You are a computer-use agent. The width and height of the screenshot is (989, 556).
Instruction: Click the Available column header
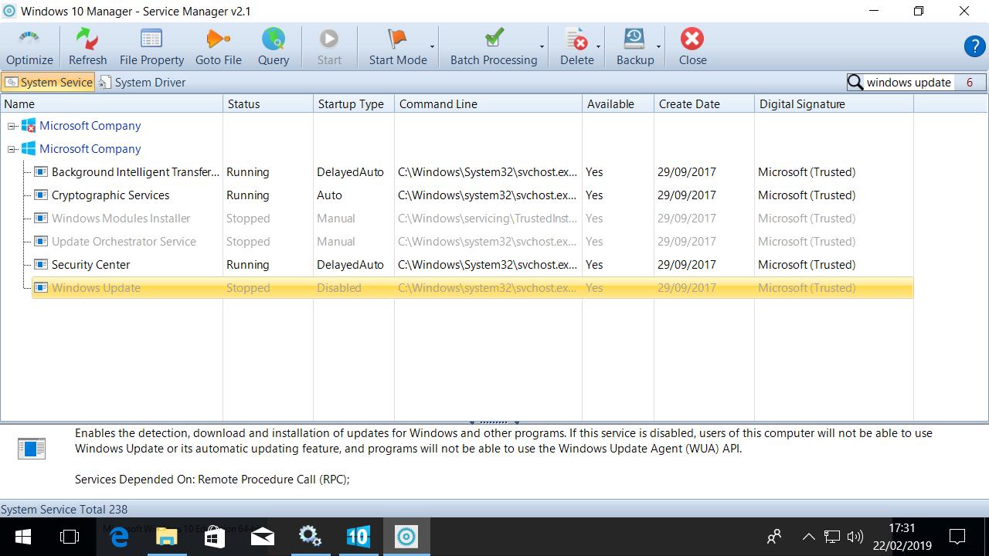click(x=618, y=104)
